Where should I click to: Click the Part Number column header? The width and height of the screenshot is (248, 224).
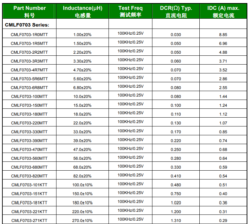(29, 11)
